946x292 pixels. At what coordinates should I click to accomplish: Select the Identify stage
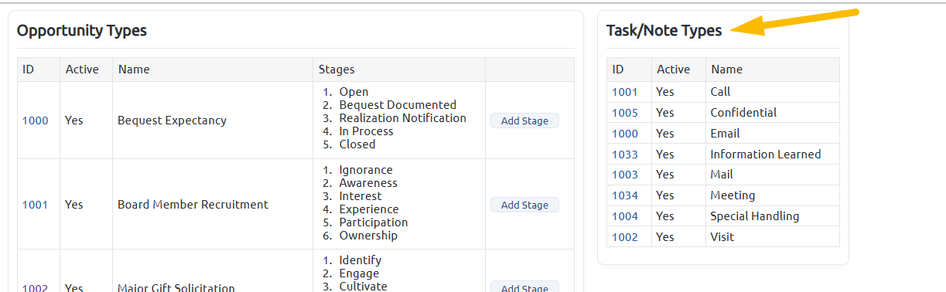point(360,260)
